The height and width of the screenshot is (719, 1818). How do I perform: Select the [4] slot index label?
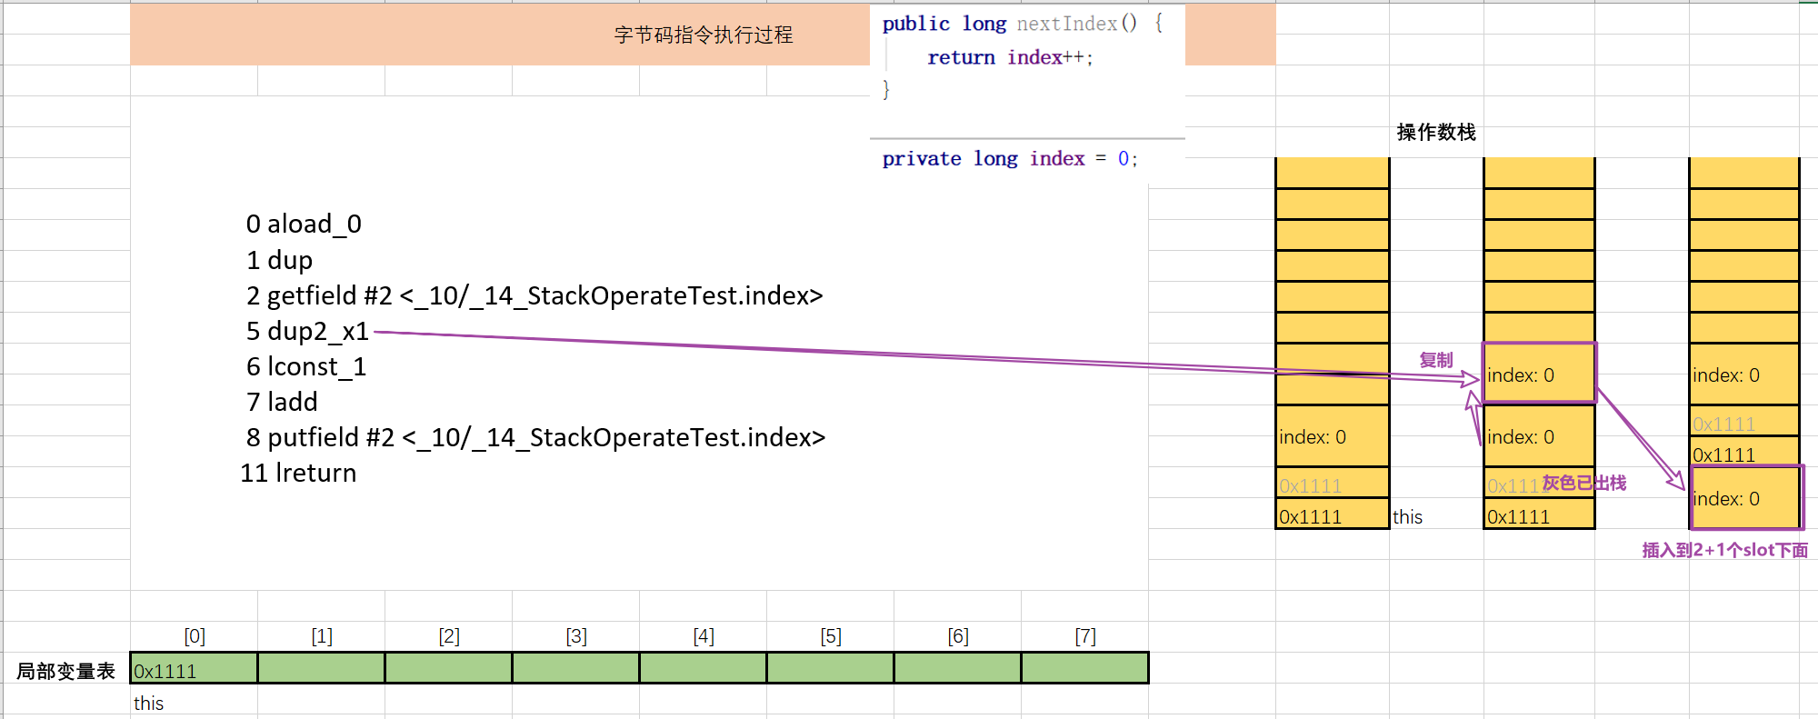704,636
